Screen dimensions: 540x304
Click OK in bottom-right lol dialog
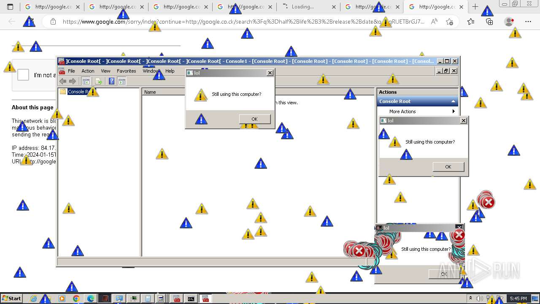pos(443,274)
